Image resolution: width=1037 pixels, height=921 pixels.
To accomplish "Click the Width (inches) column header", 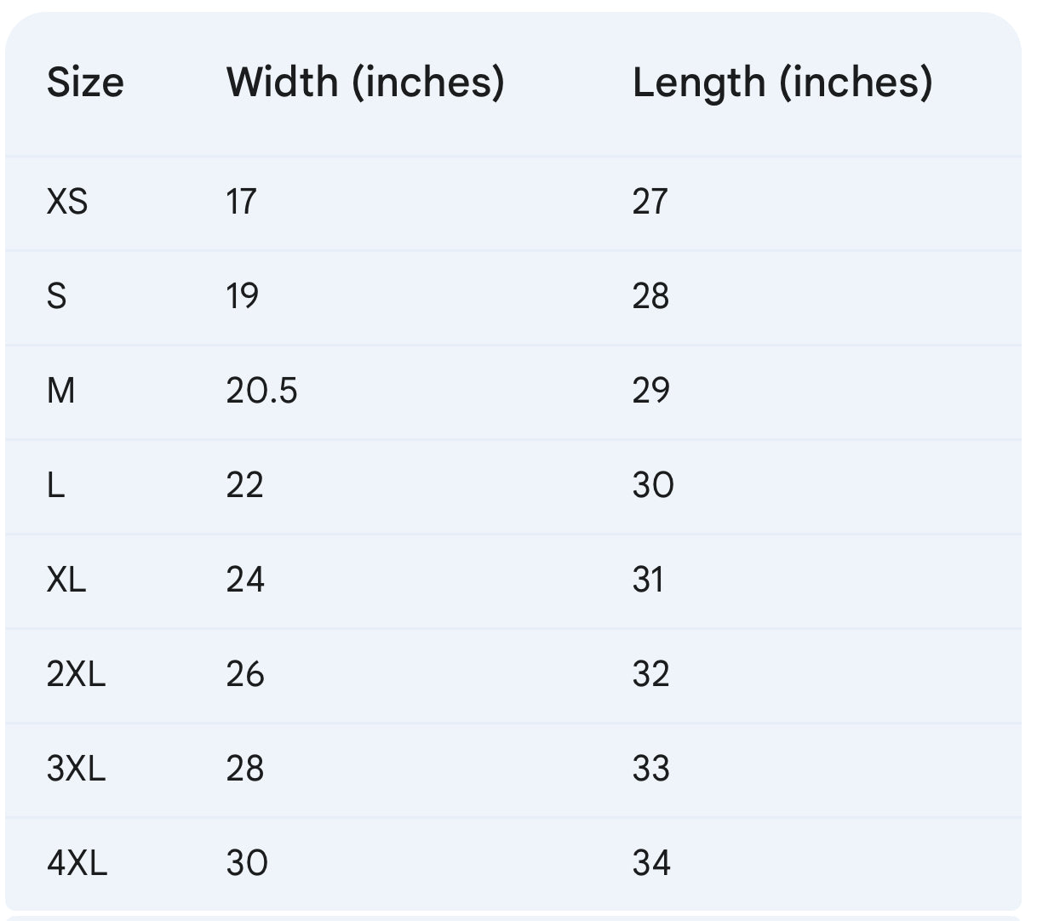I will pyautogui.click(x=365, y=83).
